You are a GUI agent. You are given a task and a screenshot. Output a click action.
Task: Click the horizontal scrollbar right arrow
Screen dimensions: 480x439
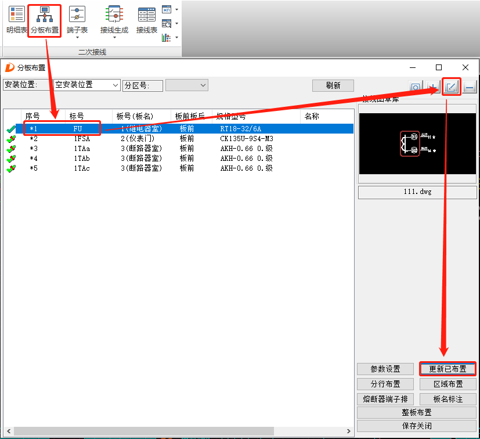pos(349,431)
